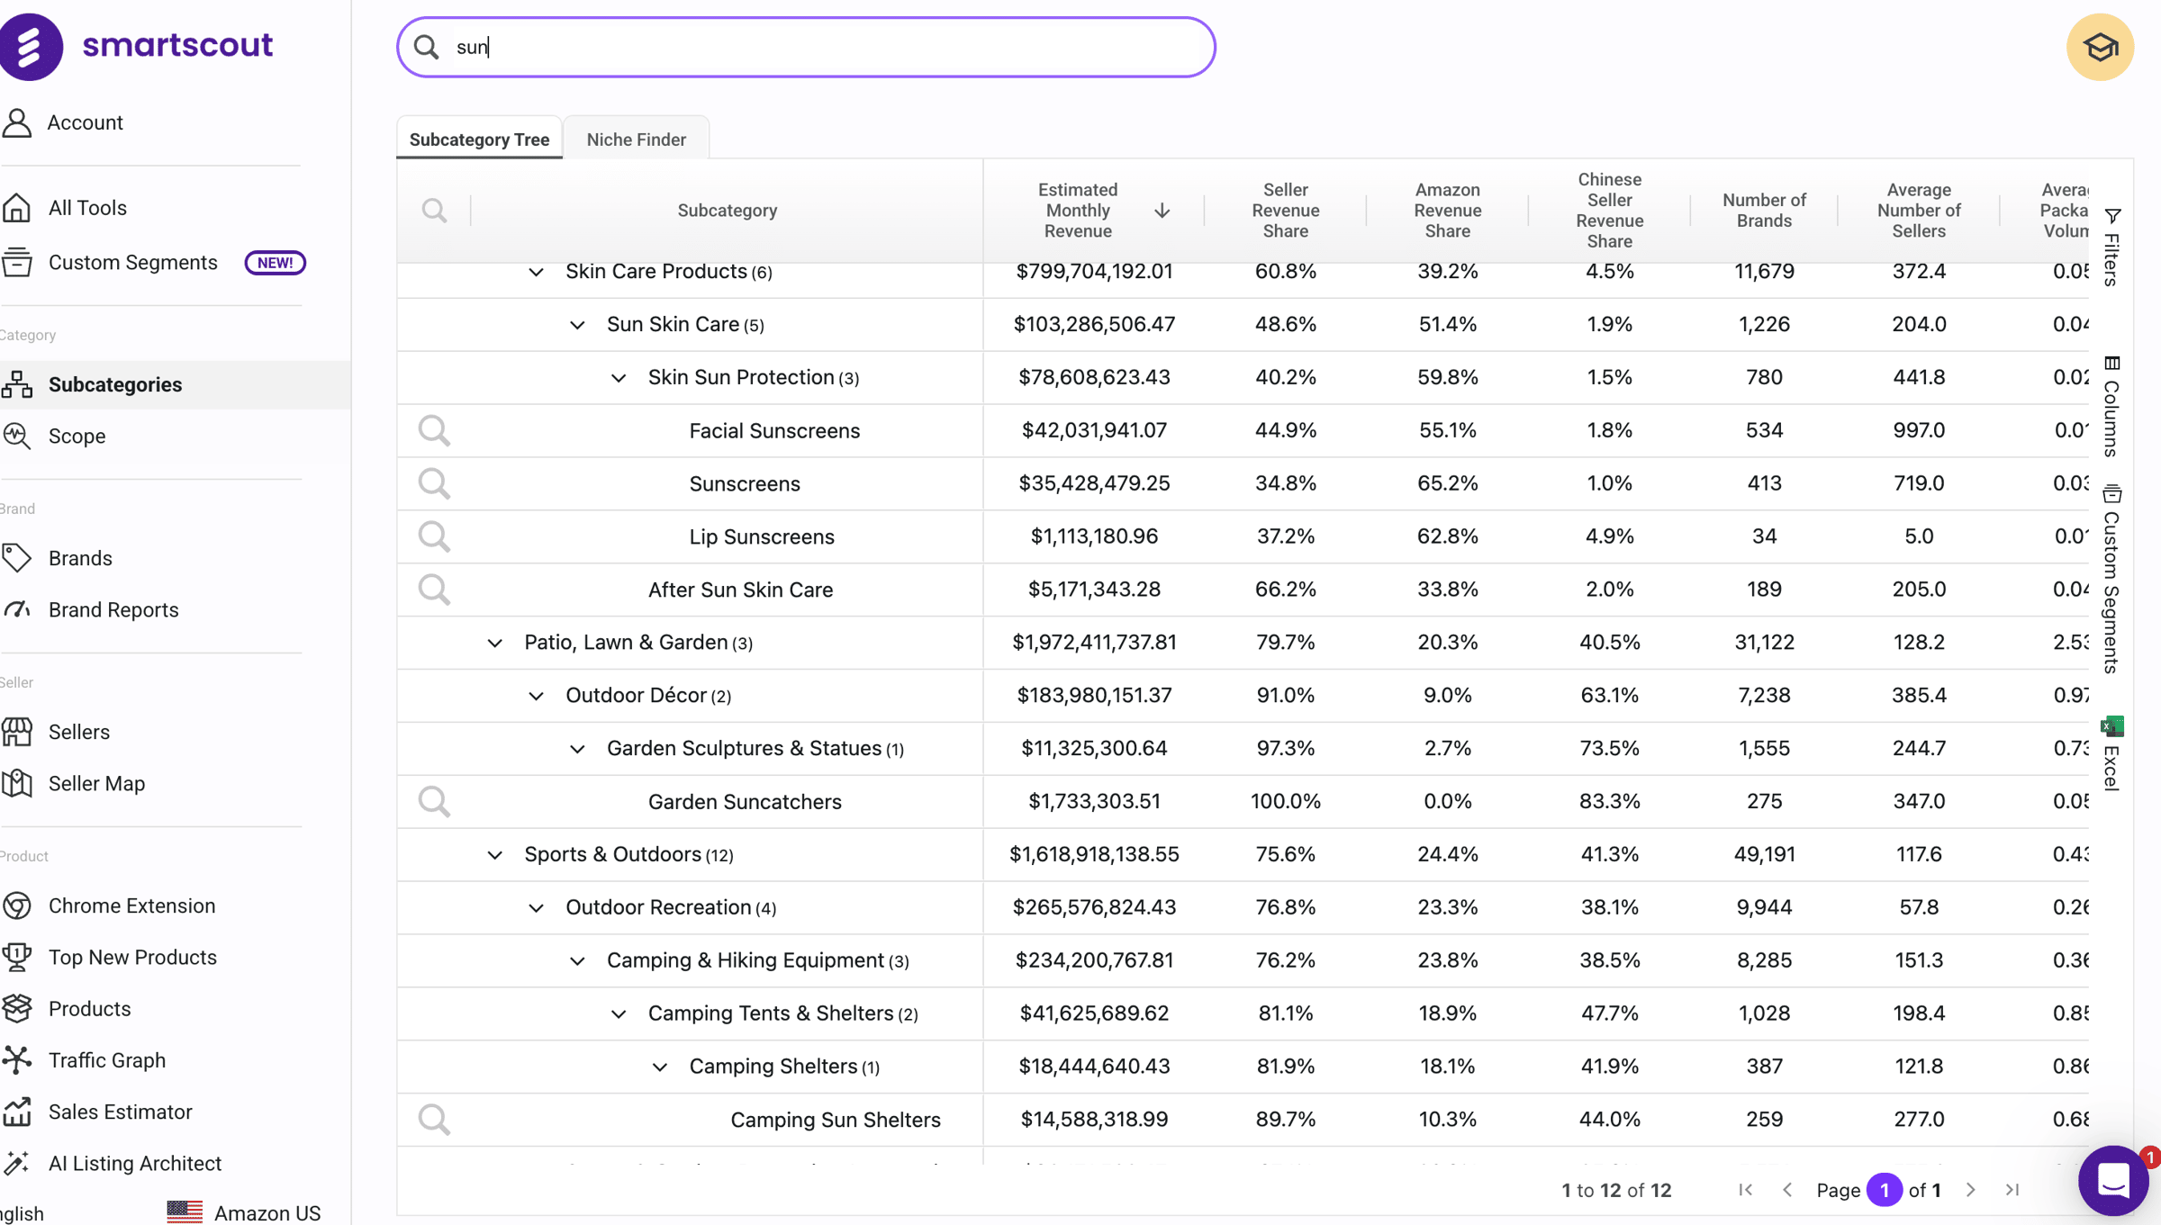Image resolution: width=2161 pixels, height=1225 pixels.
Task: Open Brand Reports in sidebar
Action: point(113,609)
